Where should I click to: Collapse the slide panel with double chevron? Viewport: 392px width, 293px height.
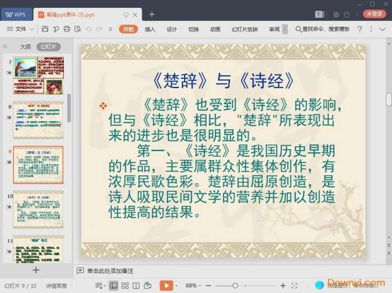6,47
